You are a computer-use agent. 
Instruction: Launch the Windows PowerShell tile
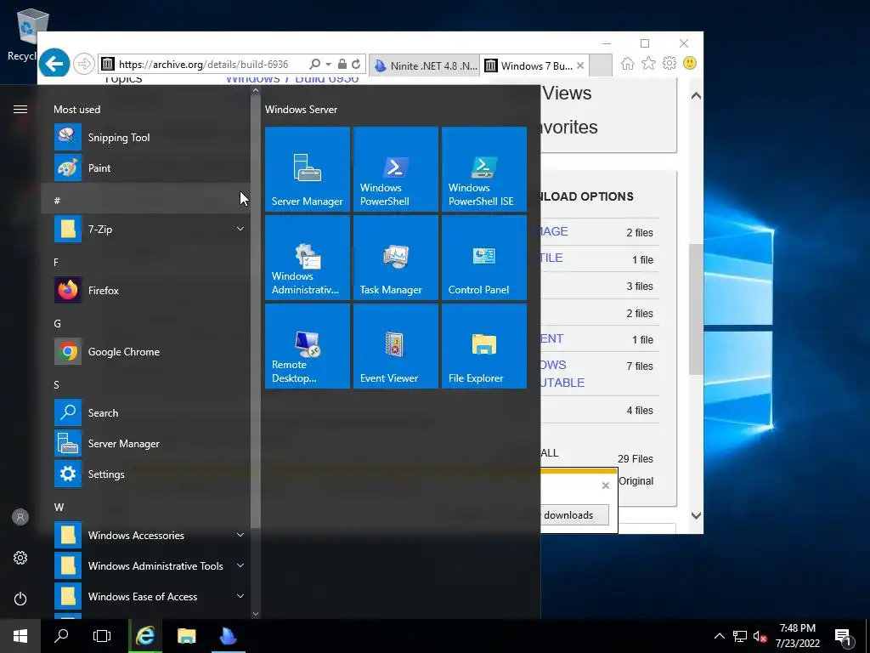coord(396,169)
